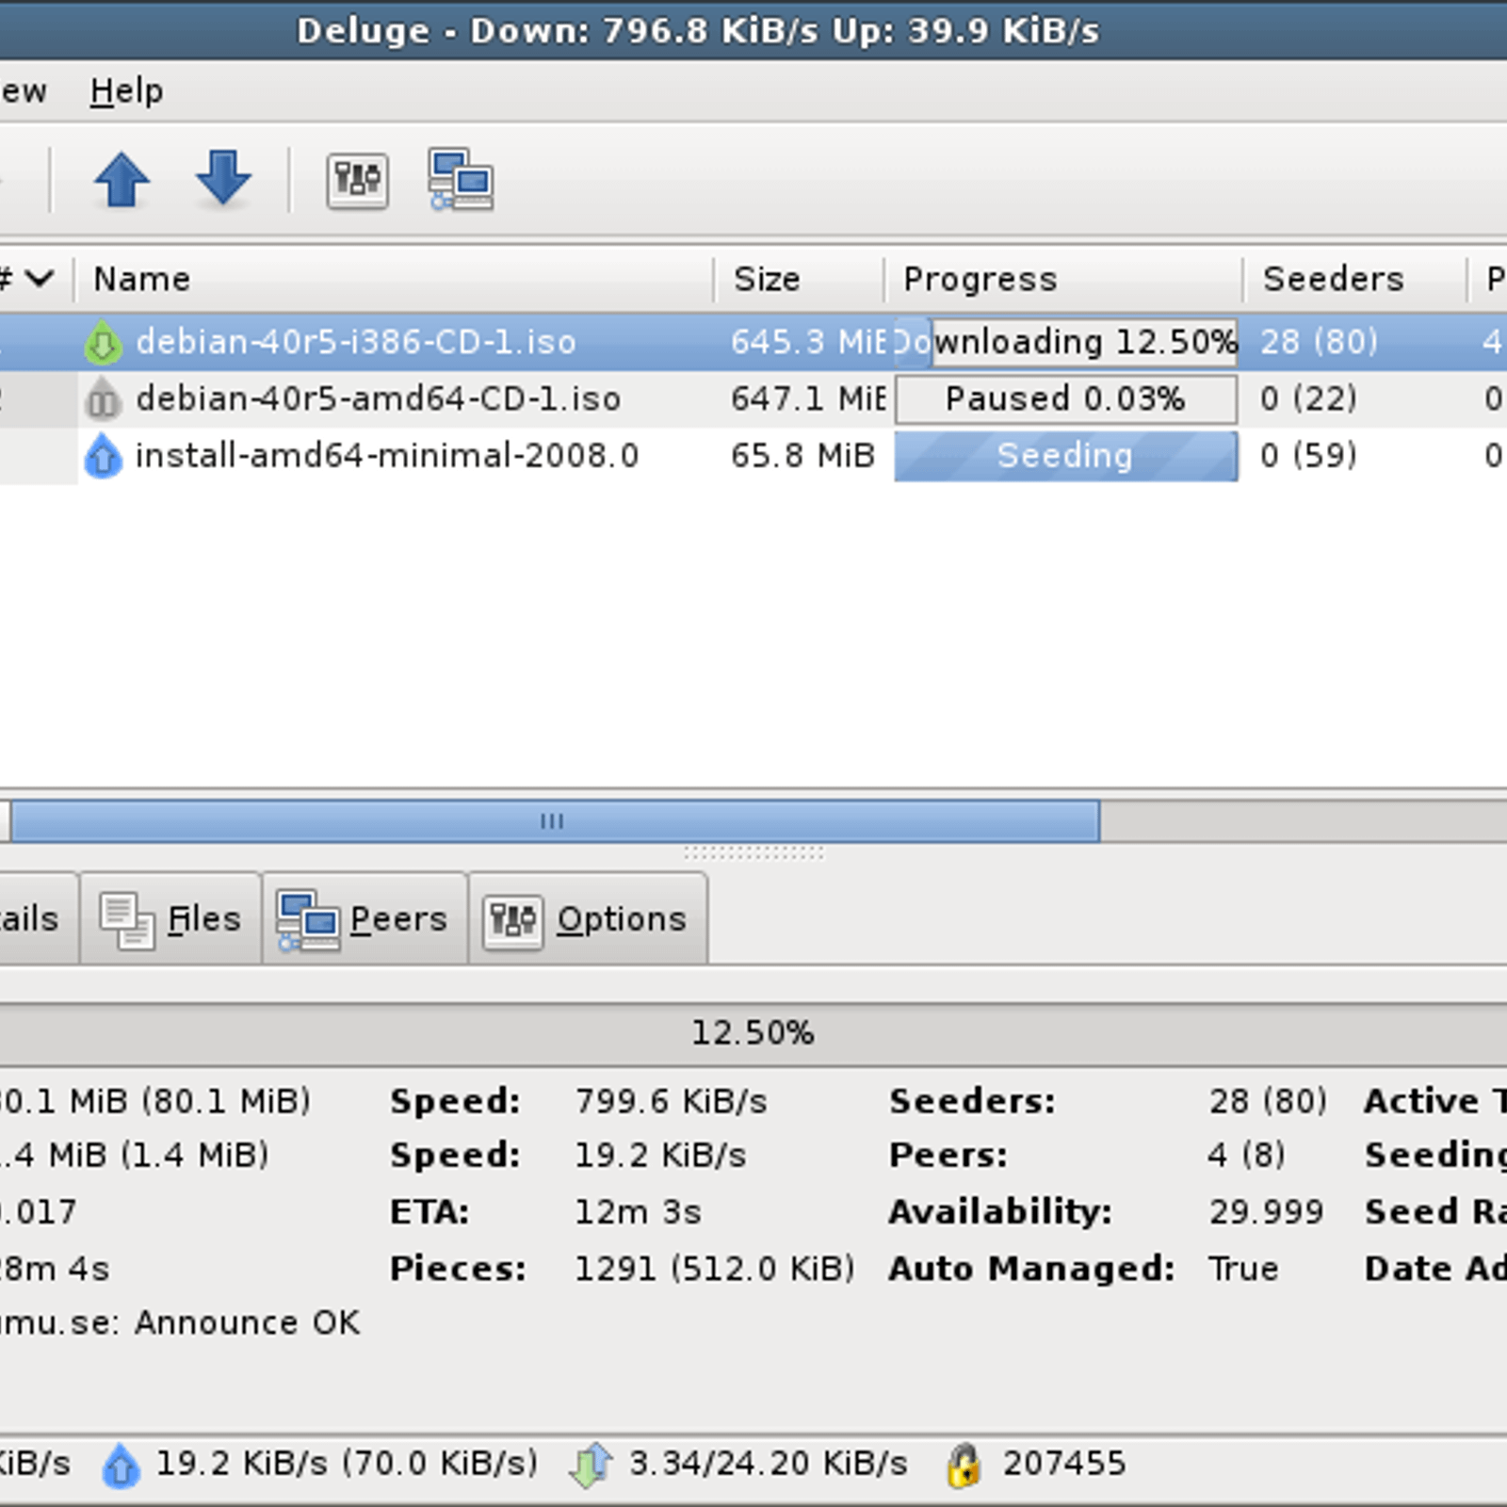Click seeding icon for install-amd64-minimal torrent

(103, 456)
